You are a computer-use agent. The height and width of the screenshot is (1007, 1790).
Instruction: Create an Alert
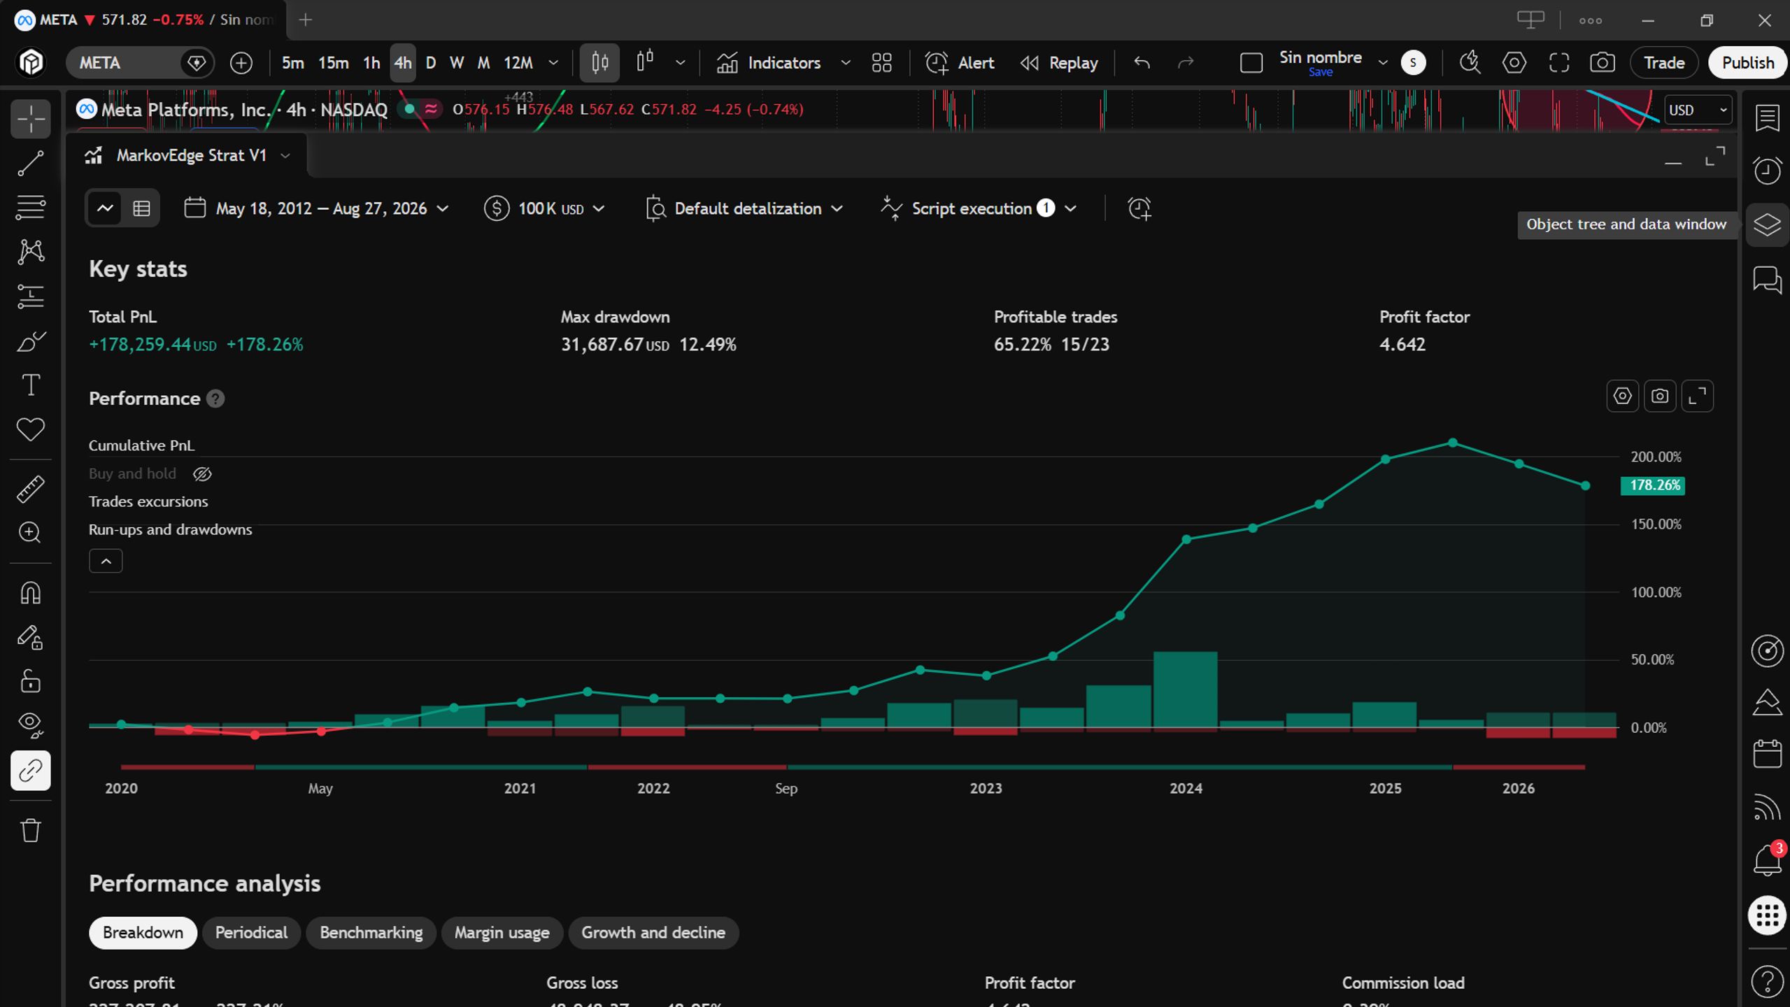click(x=960, y=63)
